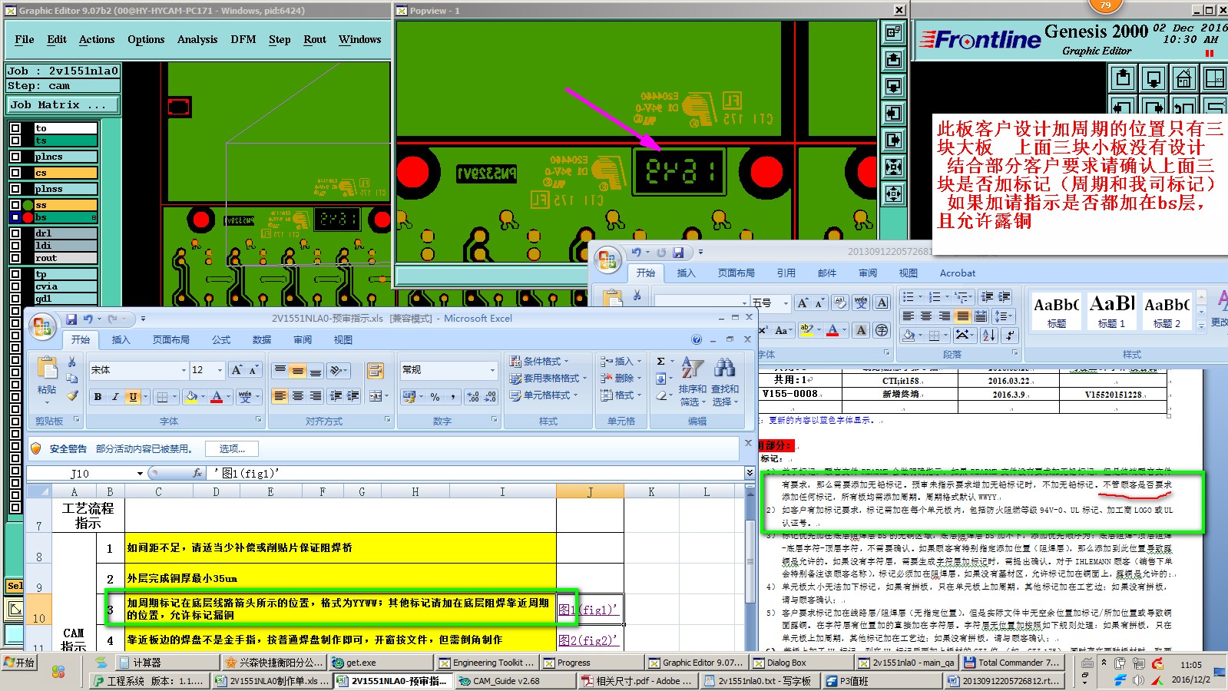The height and width of the screenshot is (691, 1228).
Task: Toggle the 'plncs' layer checkbox
Action: coord(15,157)
